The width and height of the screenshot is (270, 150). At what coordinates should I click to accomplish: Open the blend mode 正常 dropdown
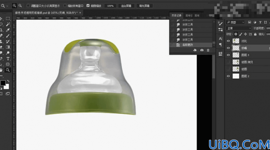click(x=239, y=28)
